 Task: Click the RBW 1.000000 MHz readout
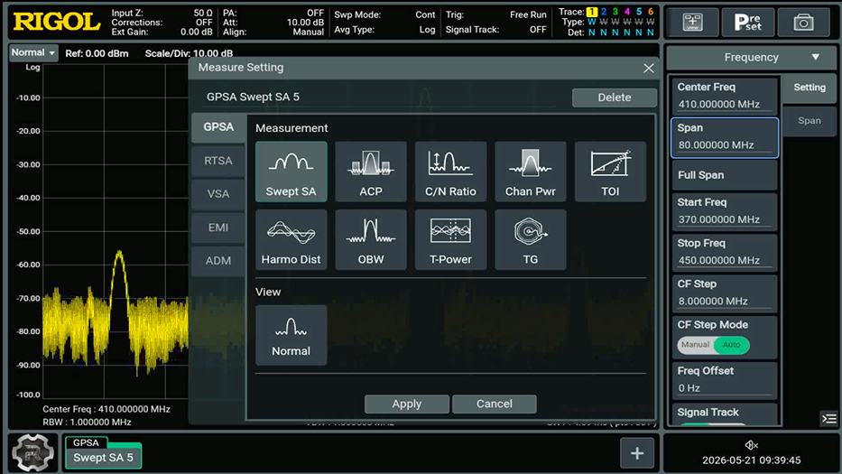tap(87, 422)
